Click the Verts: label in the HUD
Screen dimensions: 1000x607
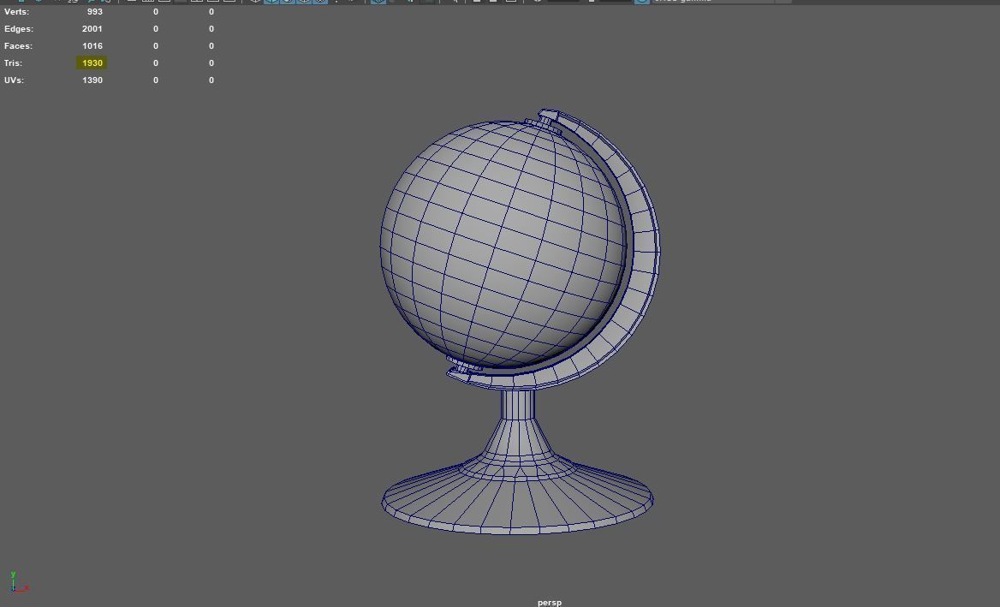tap(16, 11)
